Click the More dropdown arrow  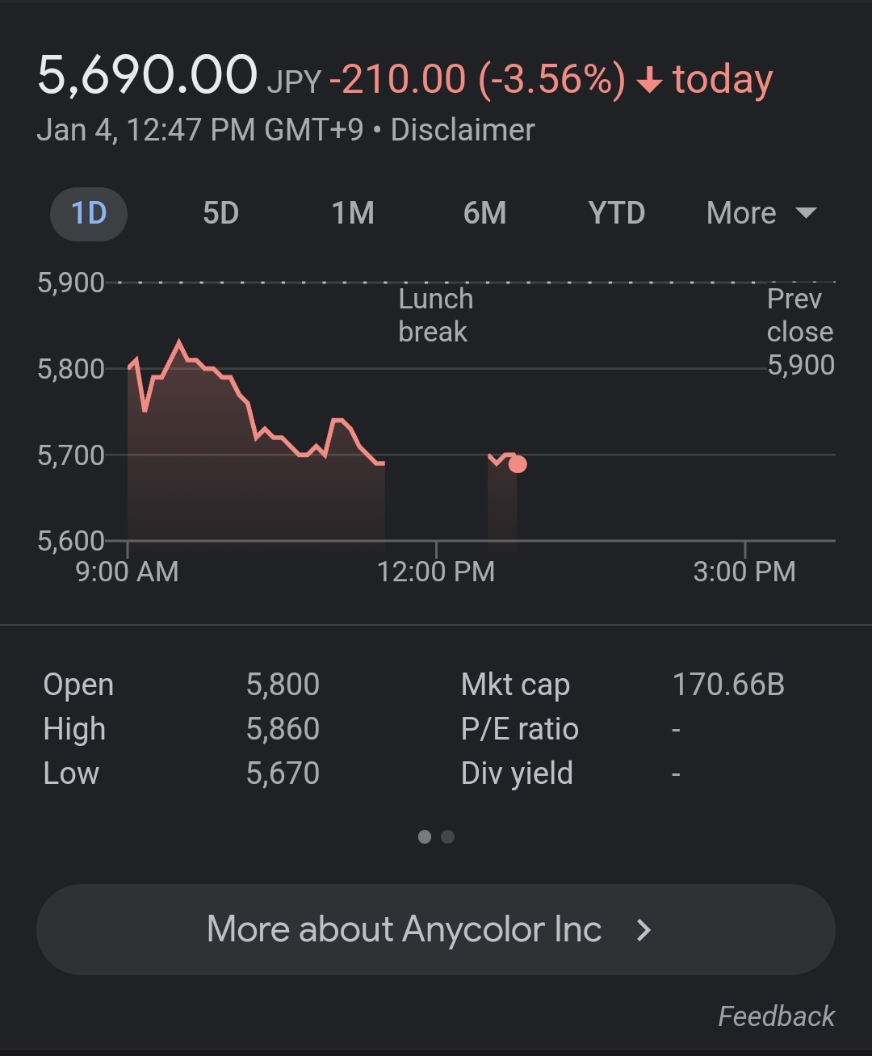806,214
